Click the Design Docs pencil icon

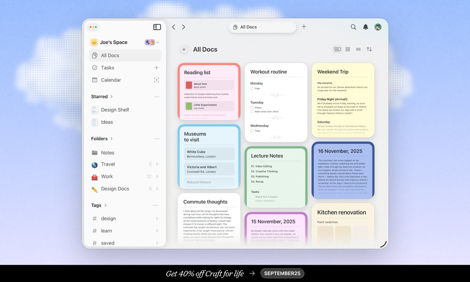point(94,189)
